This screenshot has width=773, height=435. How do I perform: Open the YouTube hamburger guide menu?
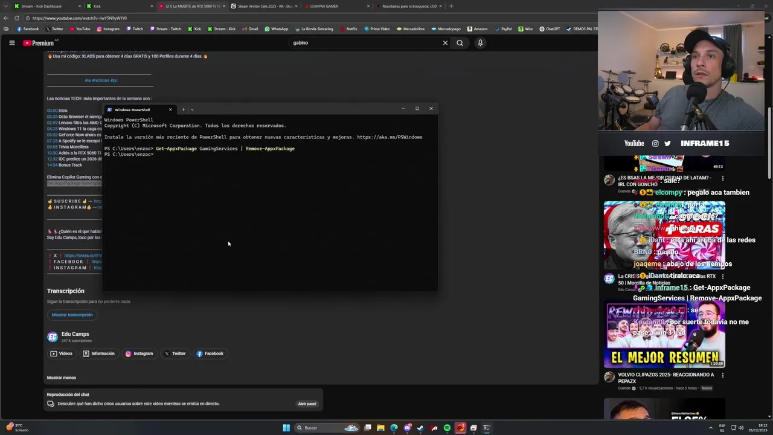(x=11, y=43)
